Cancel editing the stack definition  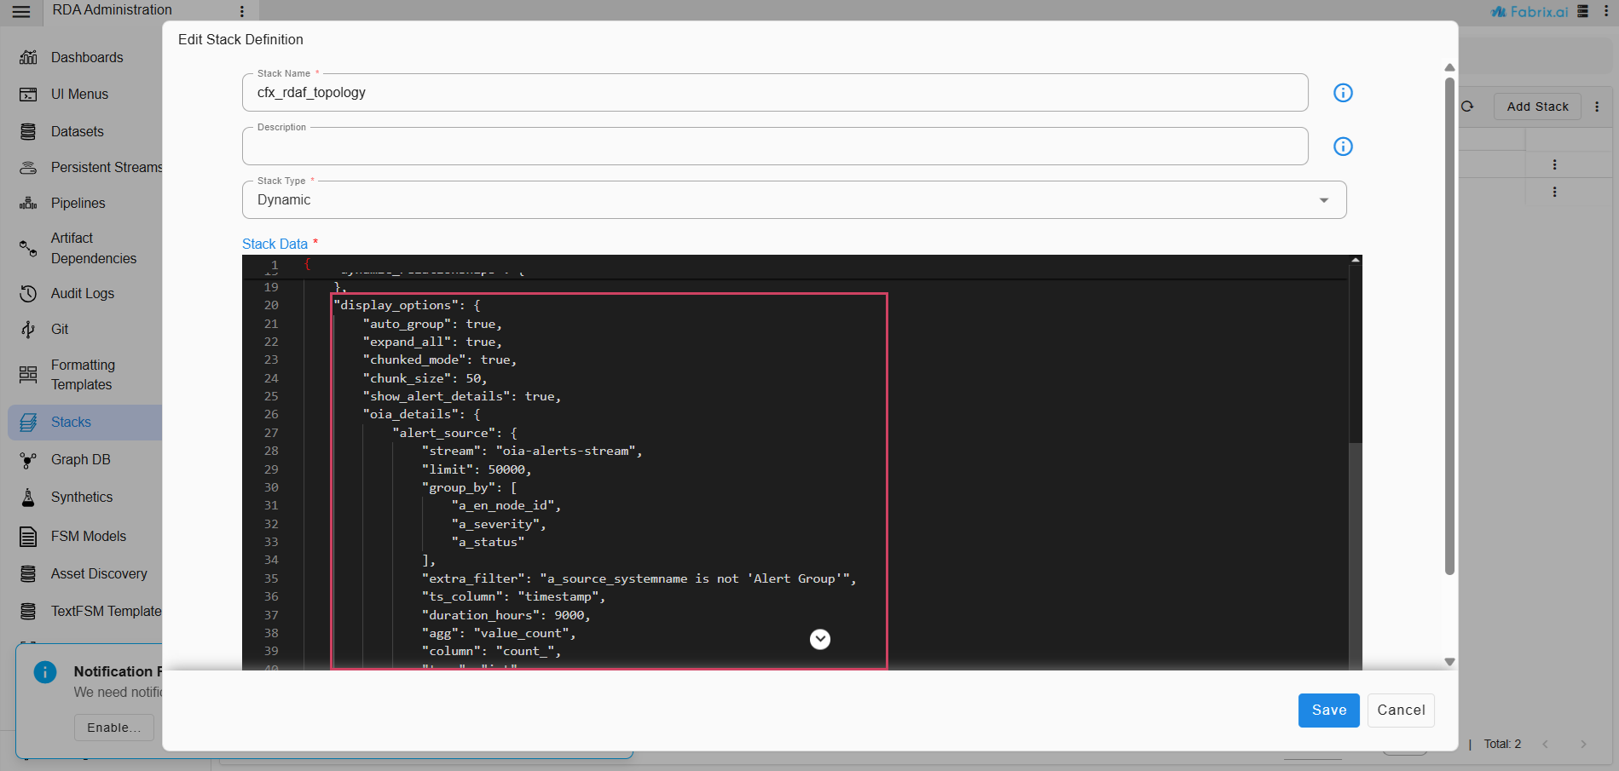pyautogui.click(x=1401, y=711)
